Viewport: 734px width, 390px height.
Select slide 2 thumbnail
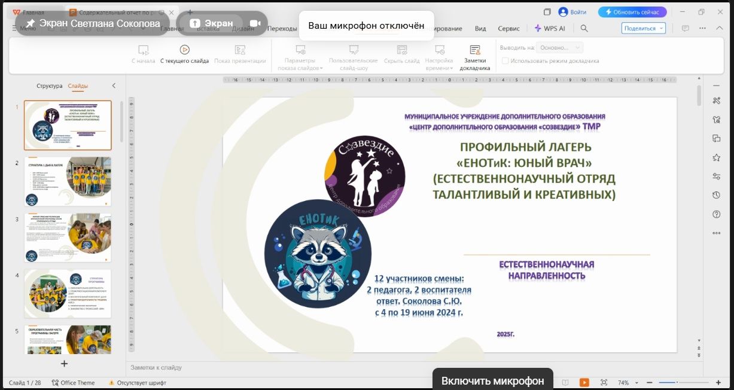(x=68, y=181)
